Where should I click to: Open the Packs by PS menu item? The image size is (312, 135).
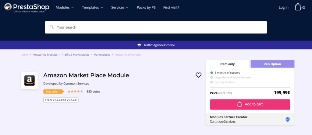click(146, 8)
